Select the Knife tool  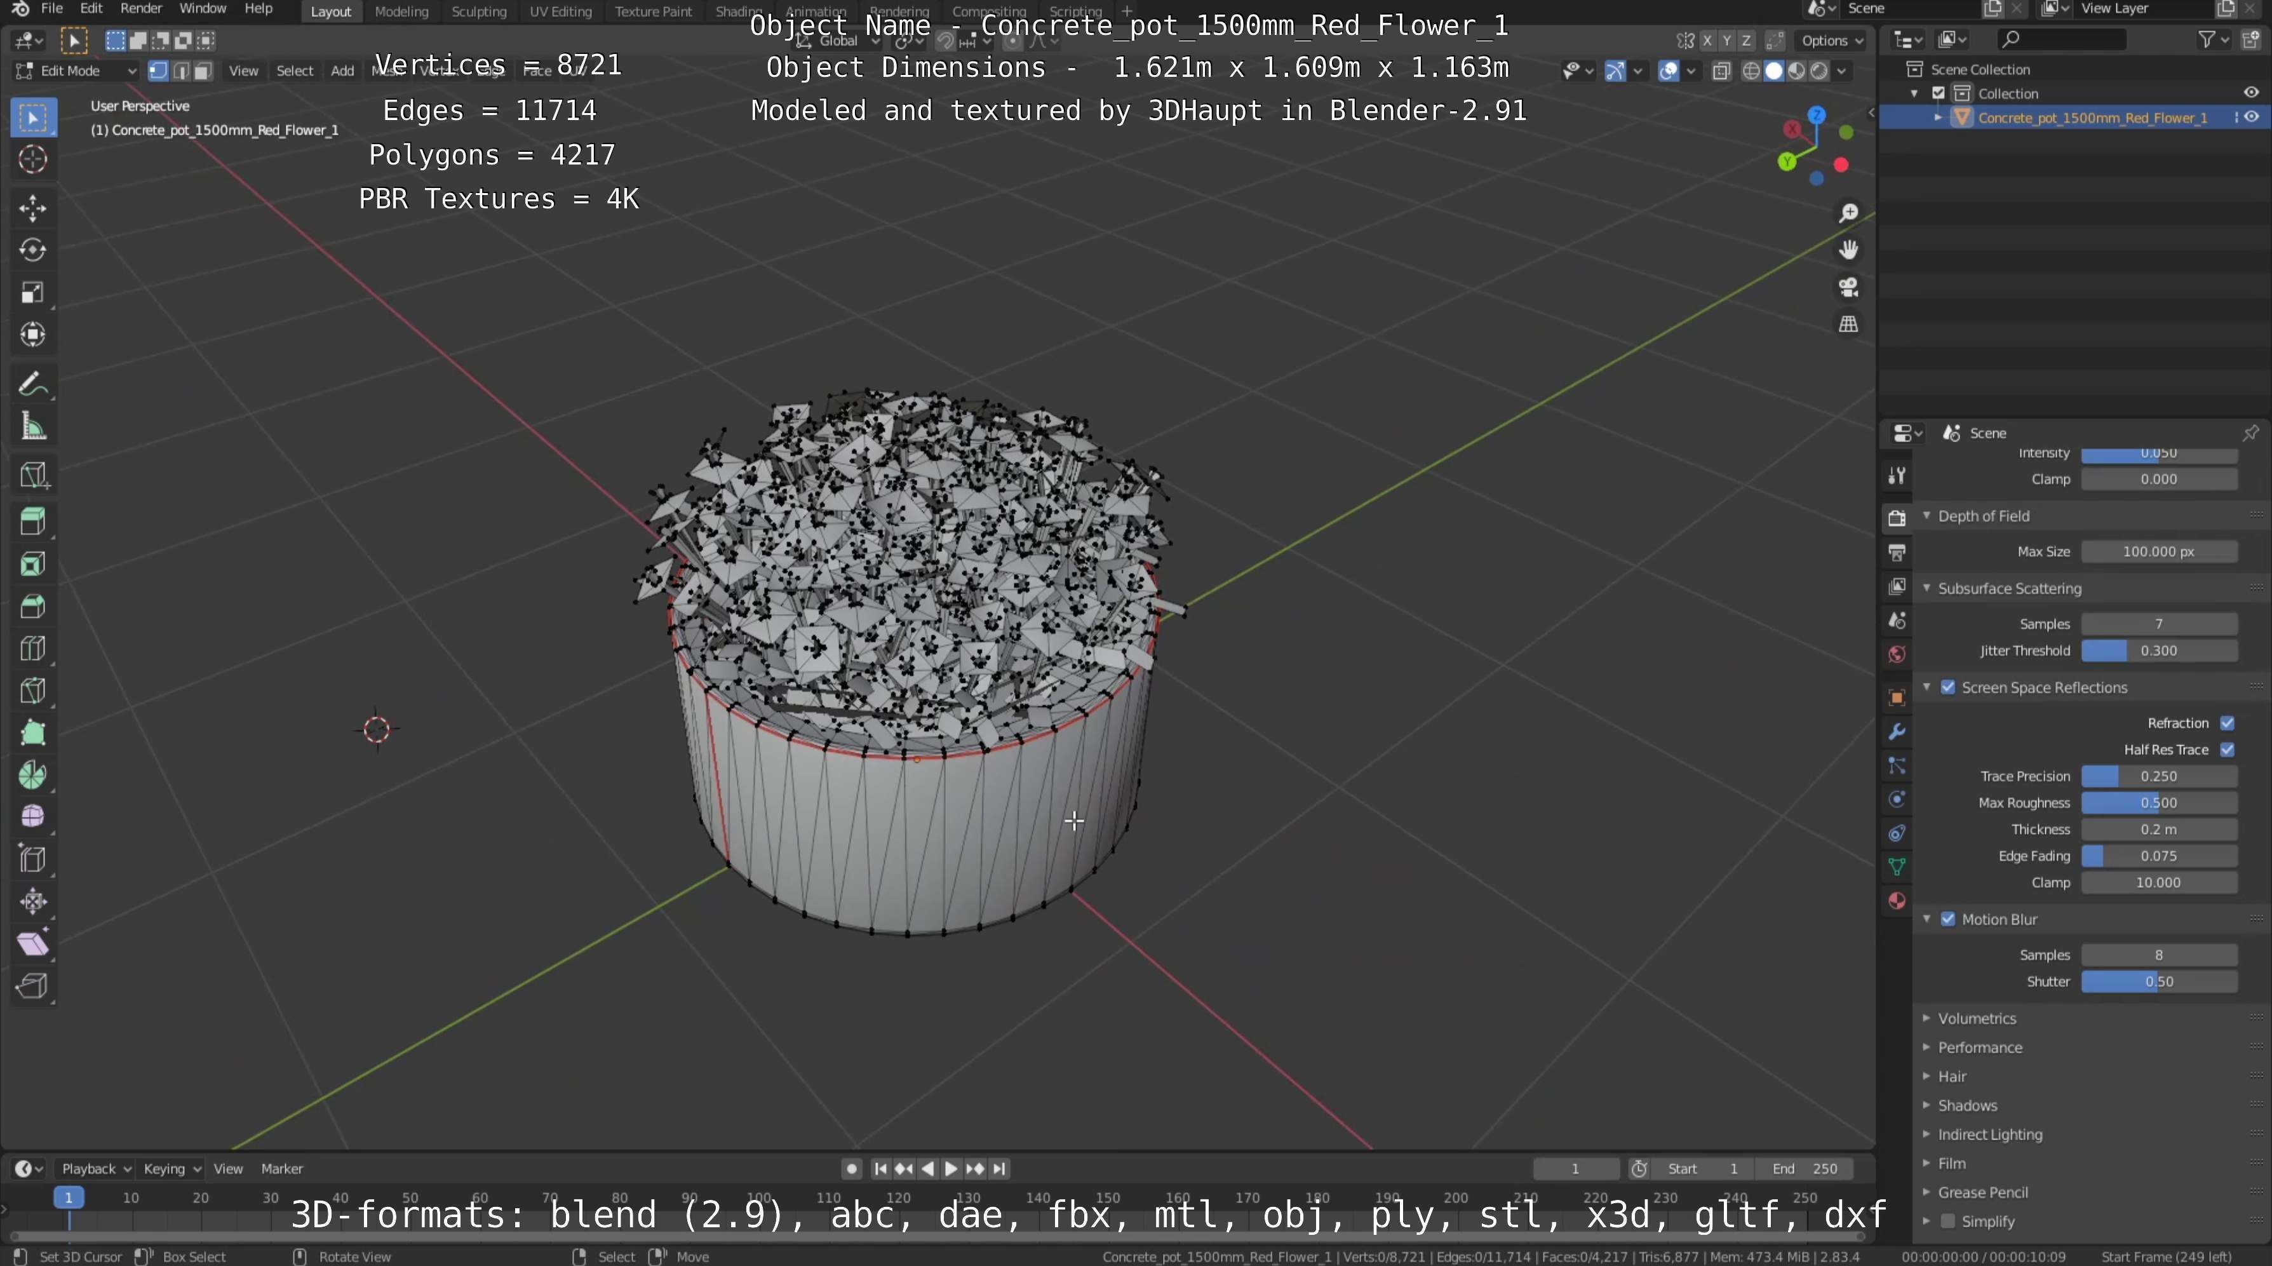click(x=32, y=690)
